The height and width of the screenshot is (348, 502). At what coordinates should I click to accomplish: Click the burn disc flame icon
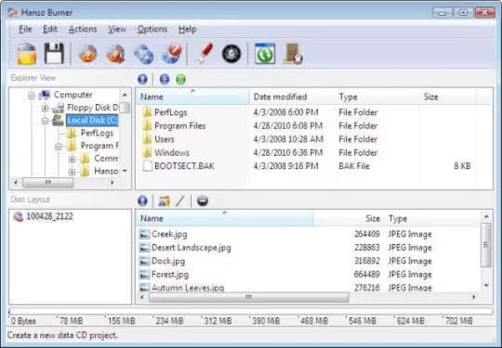[x=87, y=54]
